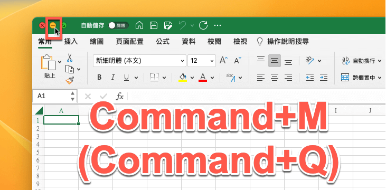Viewport: 386px width, 190px height.
Task: Apply the red font color A
Action: [x=203, y=77]
